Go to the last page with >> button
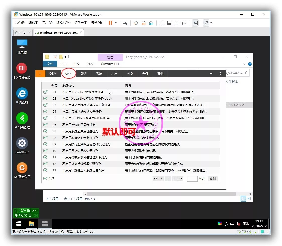282x246 pixels. pos(180,179)
